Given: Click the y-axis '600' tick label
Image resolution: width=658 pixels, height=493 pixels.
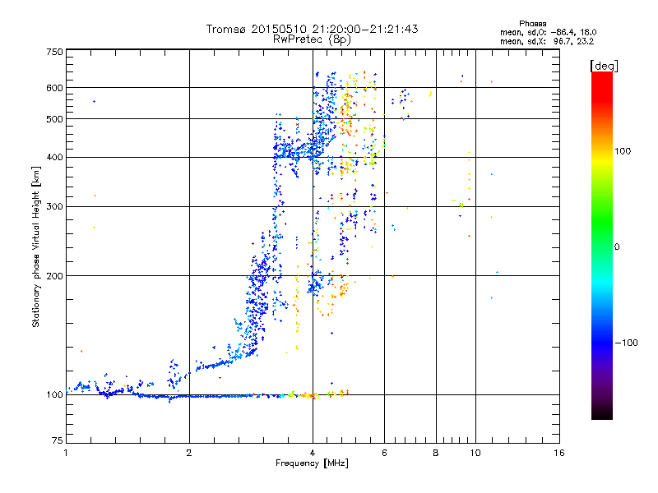Looking at the screenshot, I should pos(55,88).
